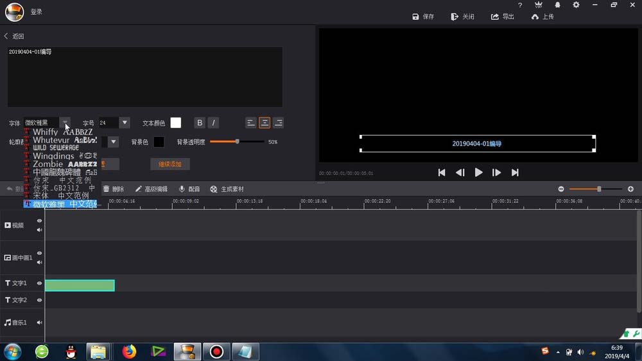Click the timeline ruler at 00:00:18:04
This screenshot has width=642, height=361.
[314, 201]
